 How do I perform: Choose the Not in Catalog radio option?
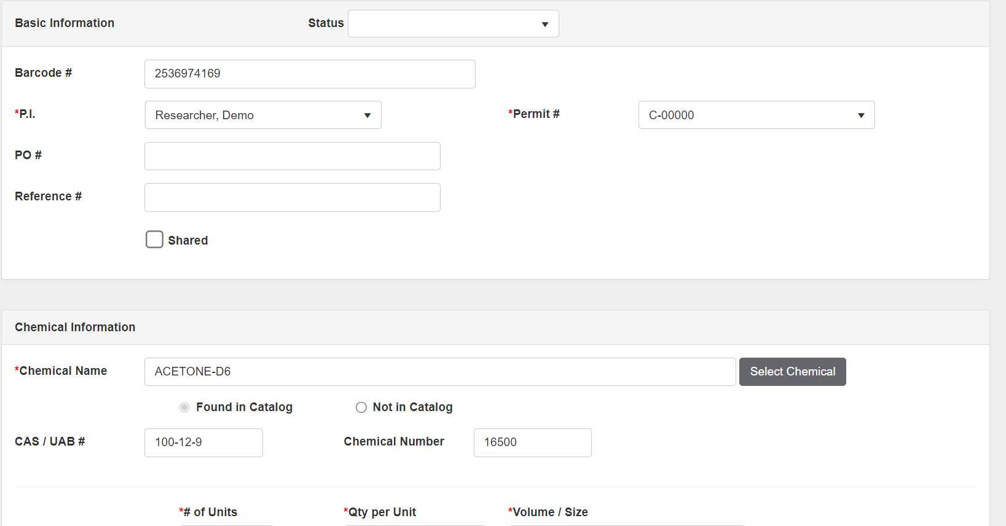[x=361, y=407]
